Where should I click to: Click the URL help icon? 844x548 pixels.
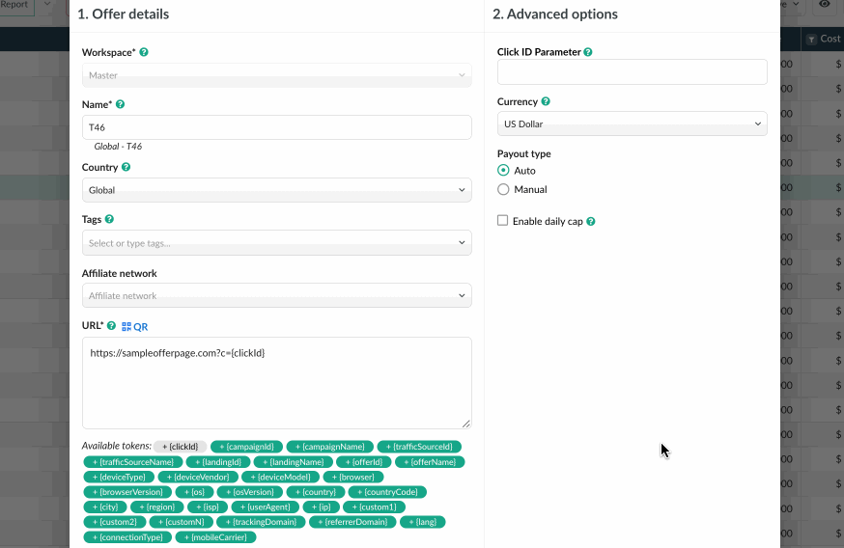coord(111,325)
